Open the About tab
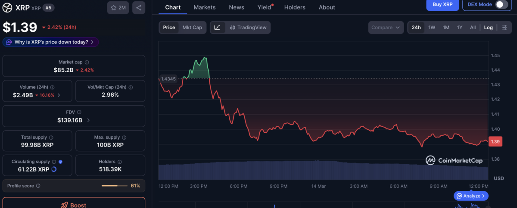The height and width of the screenshot is (208, 517). [327, 7]
